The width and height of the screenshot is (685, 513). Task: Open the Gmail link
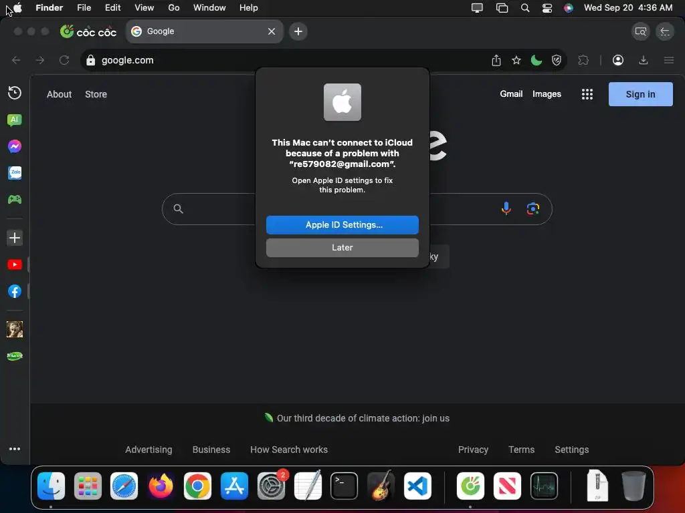click(x=511, y=94)
